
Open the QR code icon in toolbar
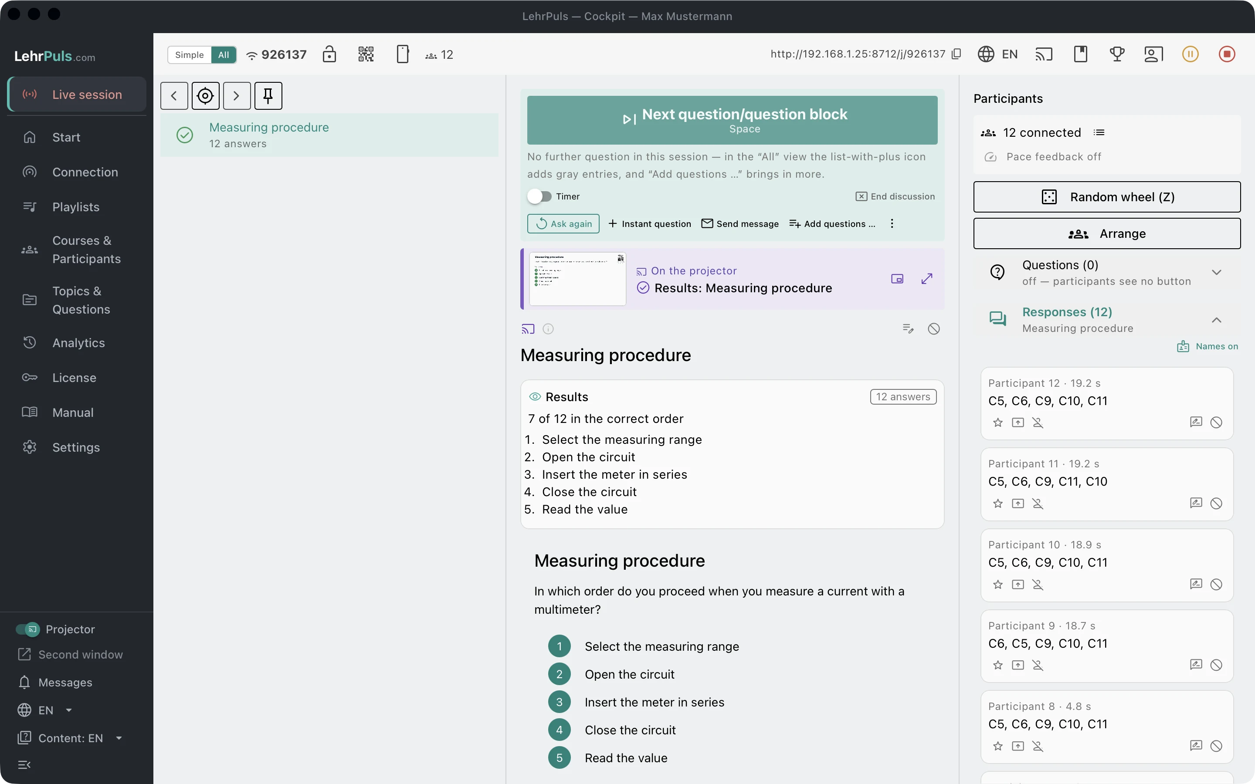pos(366,54)
